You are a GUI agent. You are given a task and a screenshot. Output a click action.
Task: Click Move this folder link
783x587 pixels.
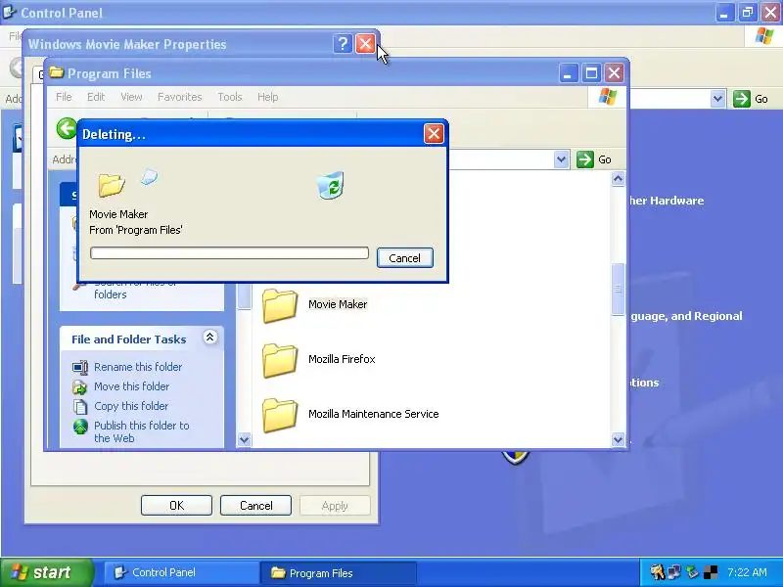(x=131, y=386)
